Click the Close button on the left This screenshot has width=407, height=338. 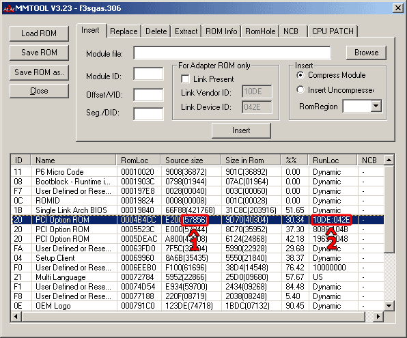[39, 91]
